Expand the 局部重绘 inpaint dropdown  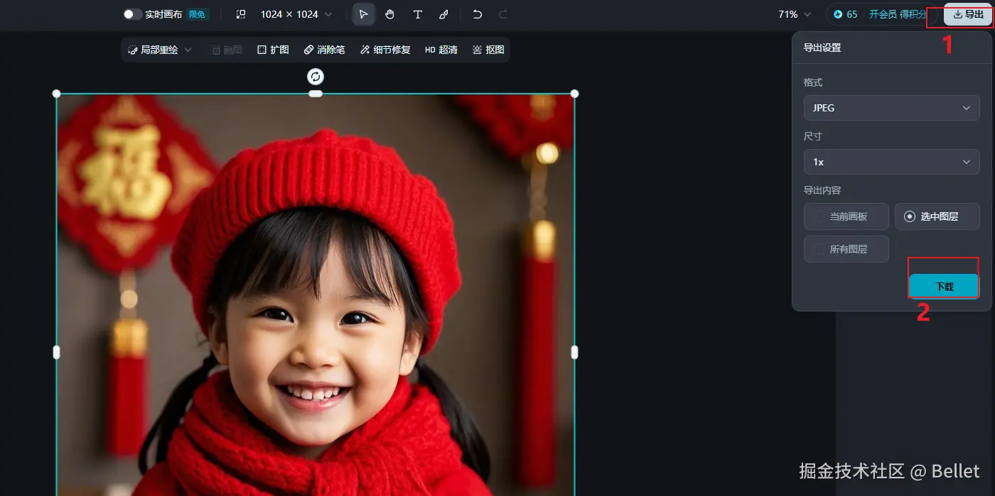160,50
